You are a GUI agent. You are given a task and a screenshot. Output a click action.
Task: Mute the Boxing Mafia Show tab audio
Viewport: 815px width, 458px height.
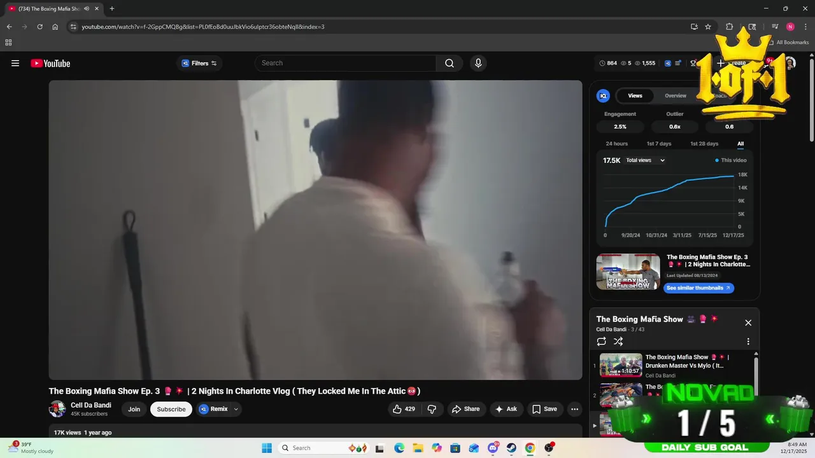coord(87,9)
